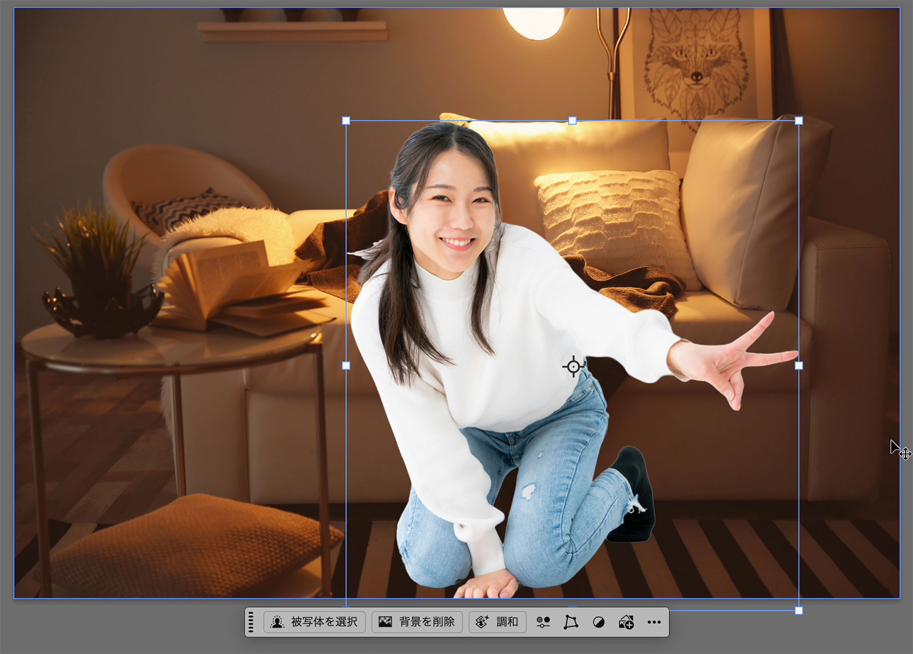Click the top-right transform handle

[x=799, y=120]
